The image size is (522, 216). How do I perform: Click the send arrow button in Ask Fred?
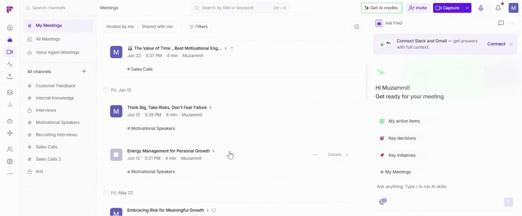coord(508,202)
